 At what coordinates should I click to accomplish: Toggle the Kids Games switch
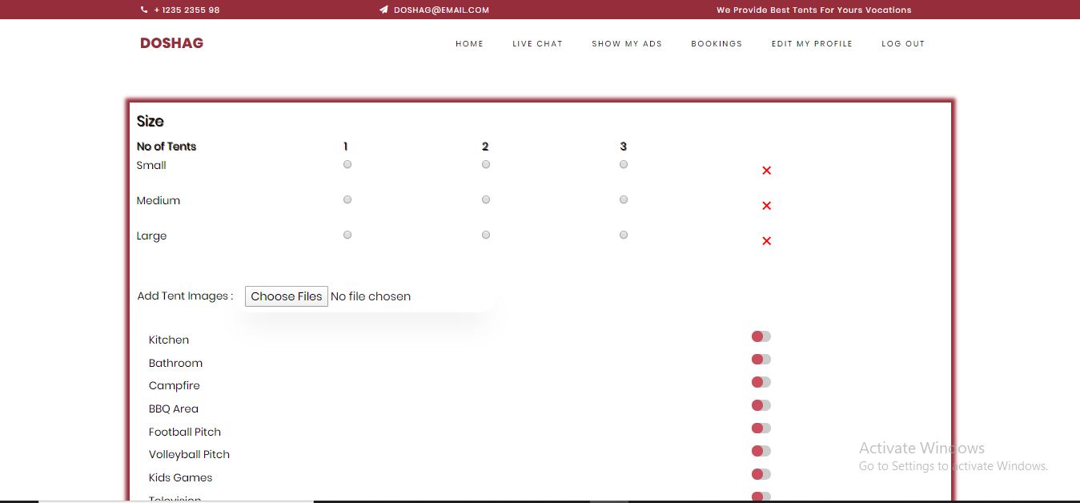[761, 474]
